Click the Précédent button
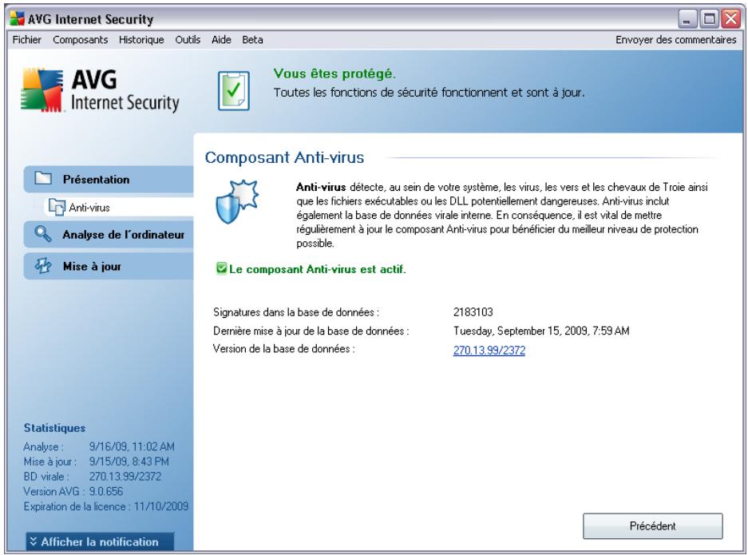This screenshot has height=555, width=748. (652, 526)
